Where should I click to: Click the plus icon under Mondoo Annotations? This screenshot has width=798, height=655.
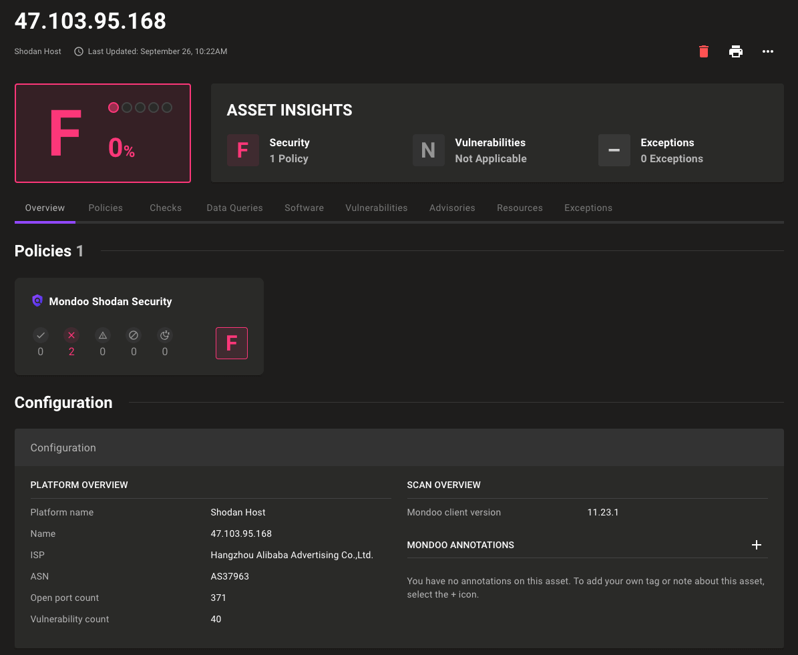click(x=757, y=545)
